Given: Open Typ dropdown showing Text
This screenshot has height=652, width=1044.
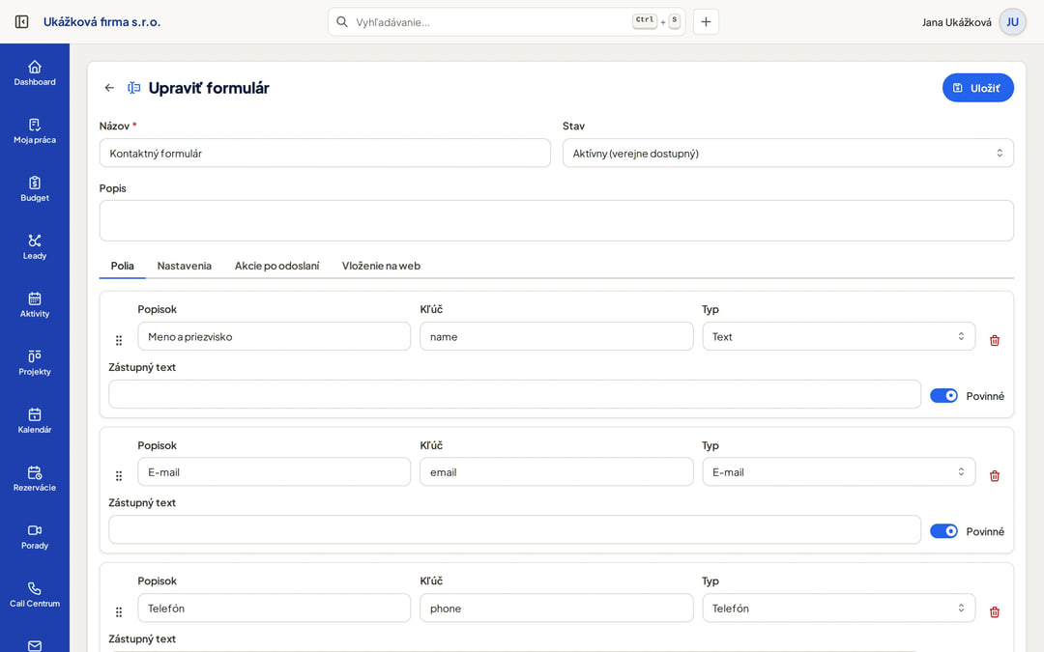Looking at the screenshot, I should pyautogui.click(x=838, y=337).
